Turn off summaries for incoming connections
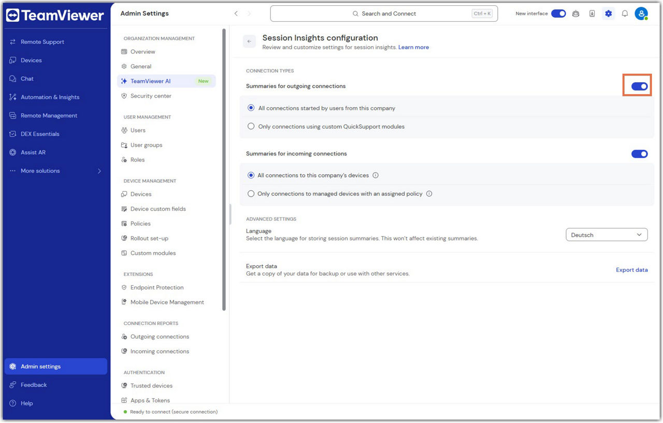The image size is (663, 423). pyautogui.click(x=639, y=154)
